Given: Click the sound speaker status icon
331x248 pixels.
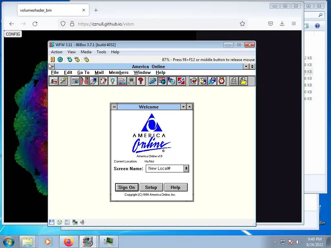Looking at the screenshot, I should [82, 222].
